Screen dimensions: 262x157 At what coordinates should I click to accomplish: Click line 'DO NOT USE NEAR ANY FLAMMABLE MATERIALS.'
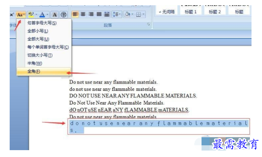(133, 96)
